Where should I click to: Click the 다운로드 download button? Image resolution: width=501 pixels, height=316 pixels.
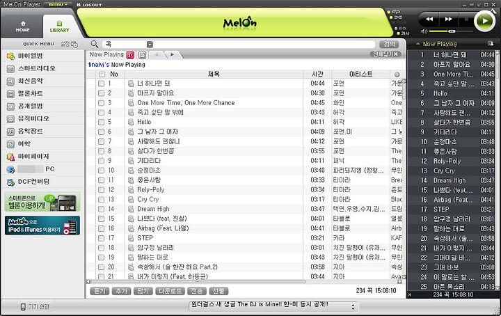click(x=170, y=291)
